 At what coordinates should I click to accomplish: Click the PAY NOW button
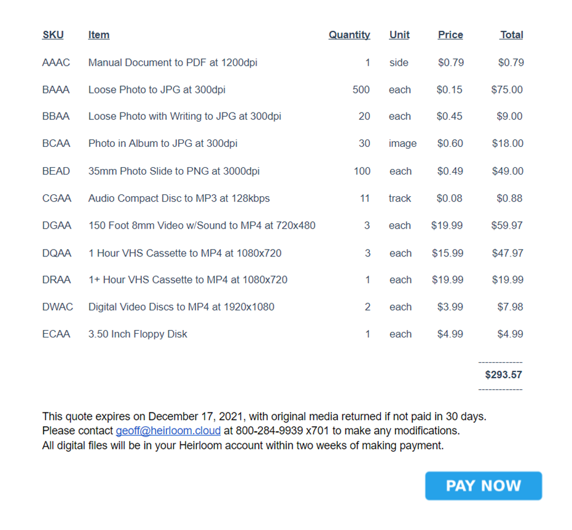coord(484,486)
